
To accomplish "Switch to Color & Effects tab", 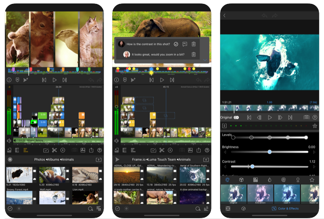I will (x=285, y=209).
